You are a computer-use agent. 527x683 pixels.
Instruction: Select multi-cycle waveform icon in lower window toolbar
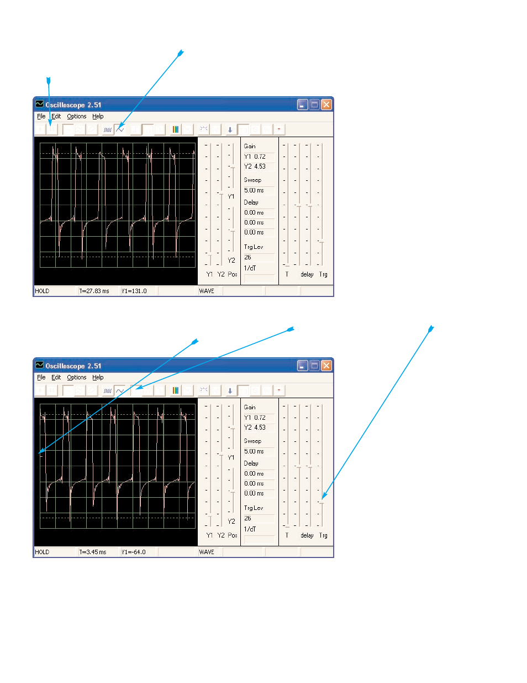click(108, 390)
